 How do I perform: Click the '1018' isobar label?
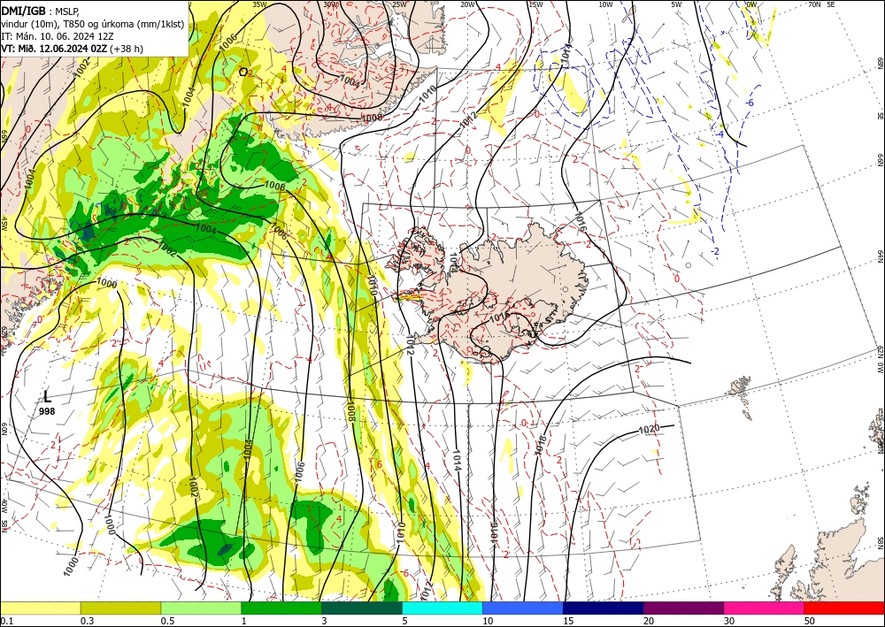click(x=540, y=445)
